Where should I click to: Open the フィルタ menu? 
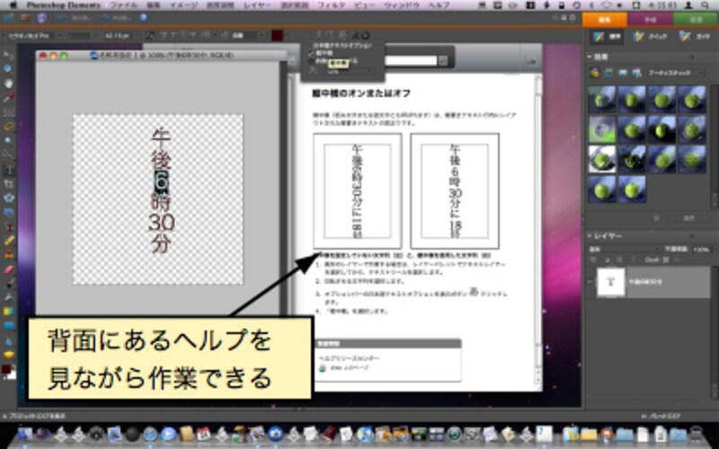coord(331,5)
